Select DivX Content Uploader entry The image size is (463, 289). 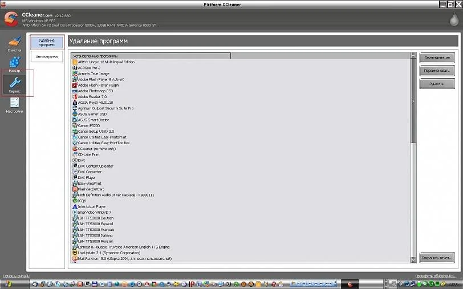click(96, 166)
